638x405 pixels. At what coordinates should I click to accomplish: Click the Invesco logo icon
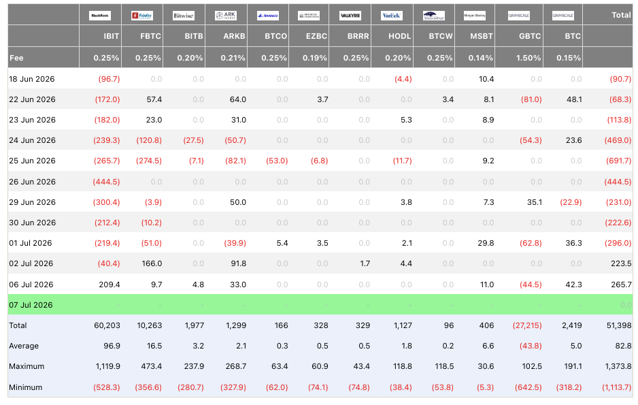pyautogui.click(x=268, y=16)
